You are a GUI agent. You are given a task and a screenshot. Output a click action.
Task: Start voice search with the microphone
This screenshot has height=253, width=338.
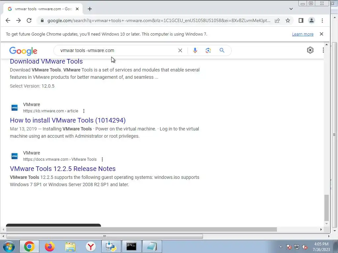195,50
